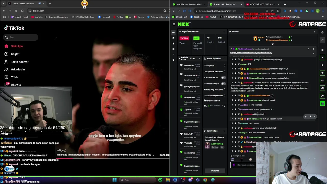Click the info icon in right Kick sidebar
The height and width of the screenshot is (184, 327).
(322, 32)
